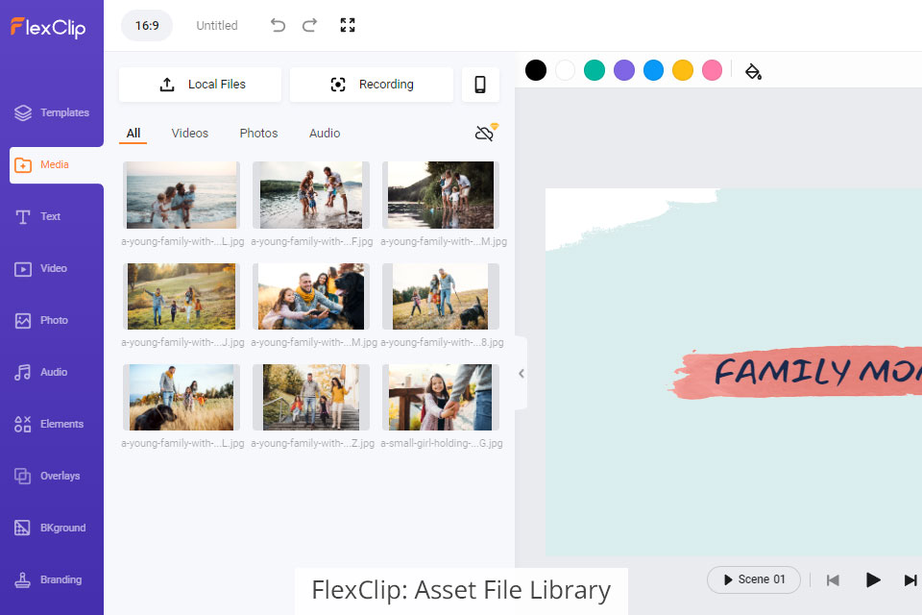This screenshot has width=922, height=615.
Task: Select family walking down stairs thumbnail
Action: [311, 397]
